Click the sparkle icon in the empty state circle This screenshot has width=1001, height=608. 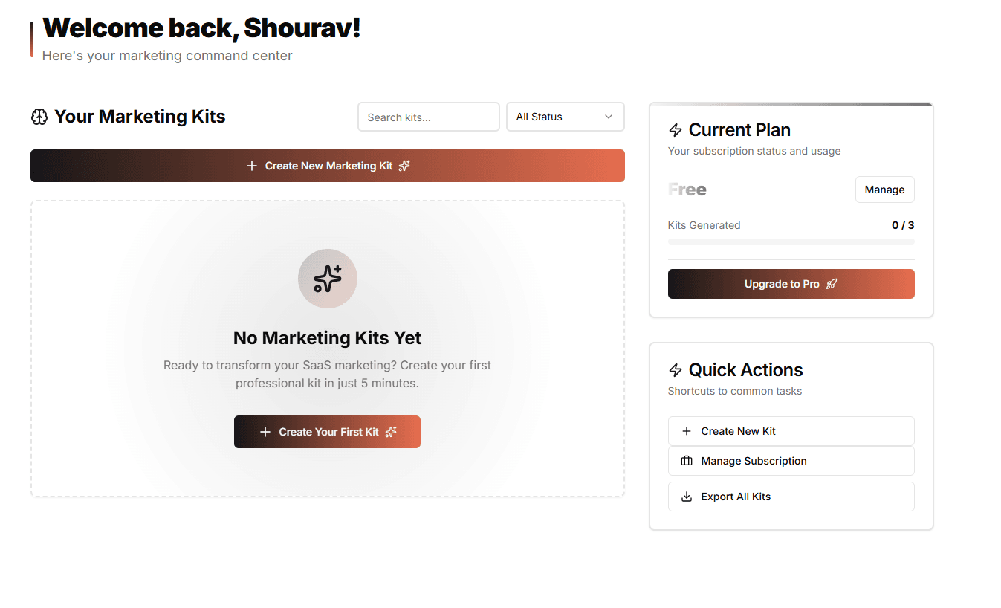(x=328, y=279)
